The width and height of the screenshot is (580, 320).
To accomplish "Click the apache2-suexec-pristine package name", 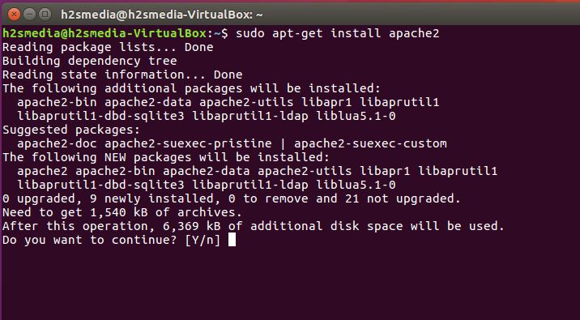I will 188,143.
